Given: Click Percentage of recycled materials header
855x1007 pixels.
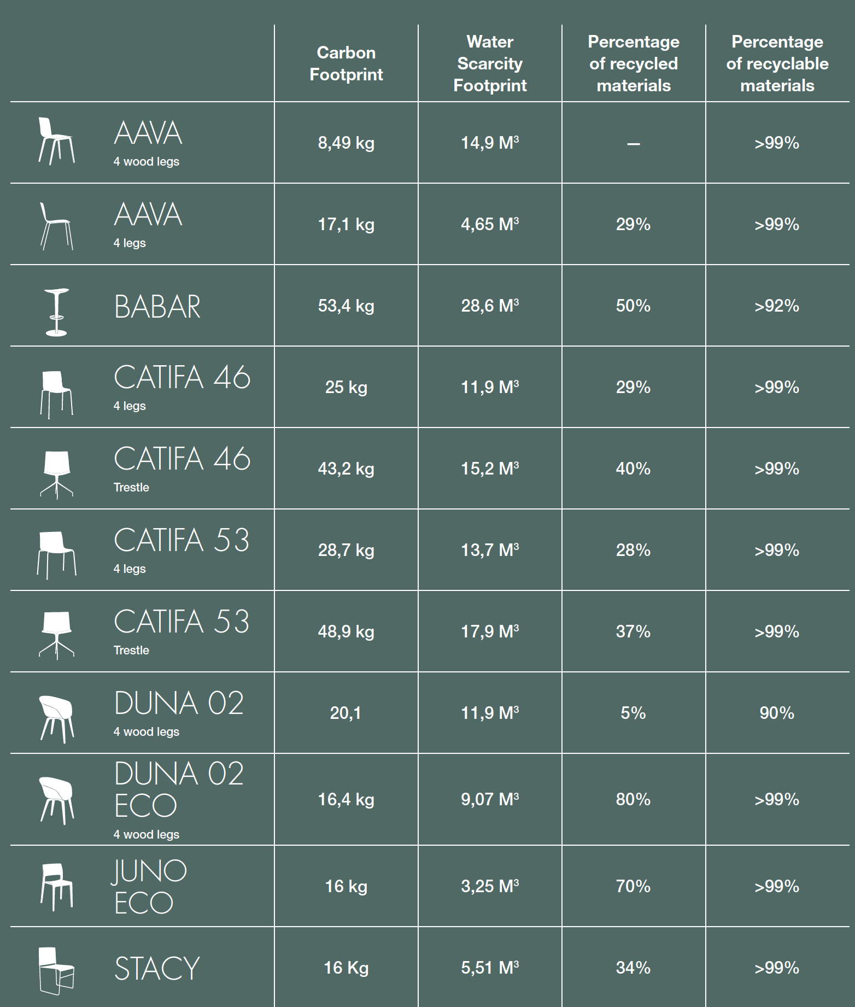Looking at the screenshot, I should (x=634, y=63).
